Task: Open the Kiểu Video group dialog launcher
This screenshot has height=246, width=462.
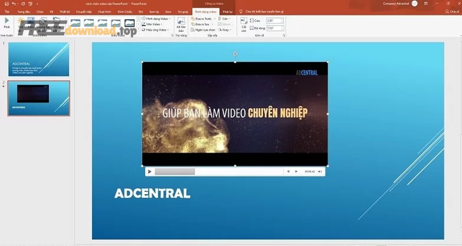Action: [x=172, y=35]
